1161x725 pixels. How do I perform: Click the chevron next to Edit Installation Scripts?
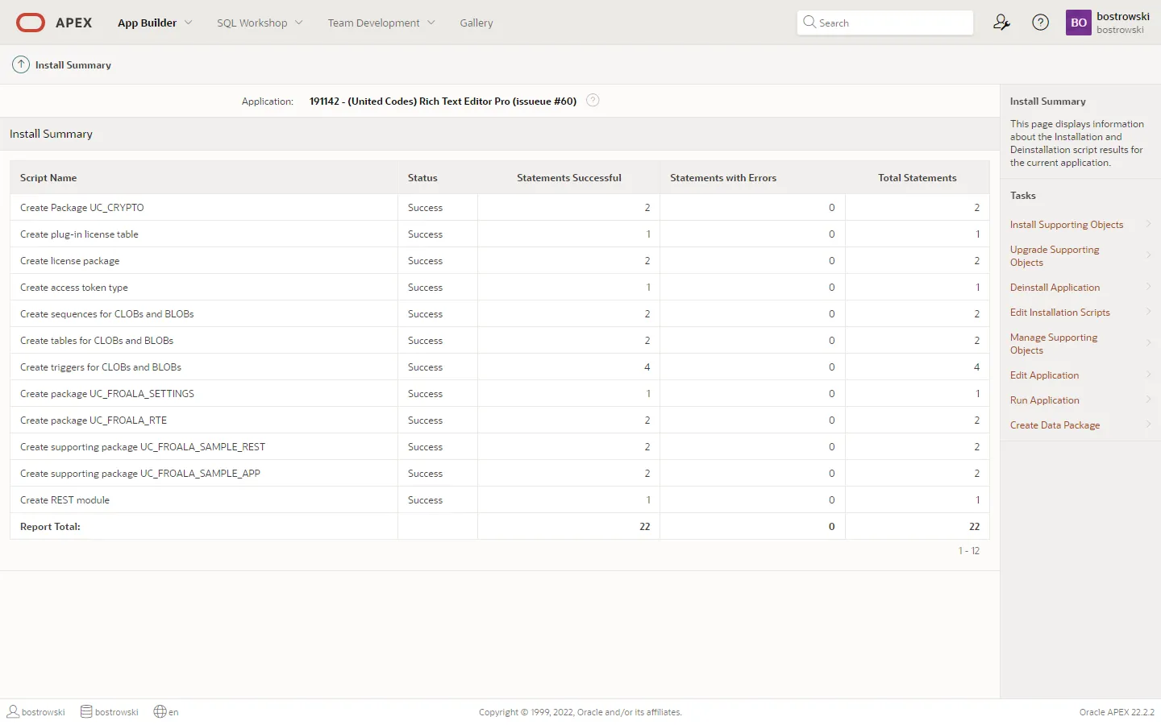pyautogui.click(x=1148, y=312)
